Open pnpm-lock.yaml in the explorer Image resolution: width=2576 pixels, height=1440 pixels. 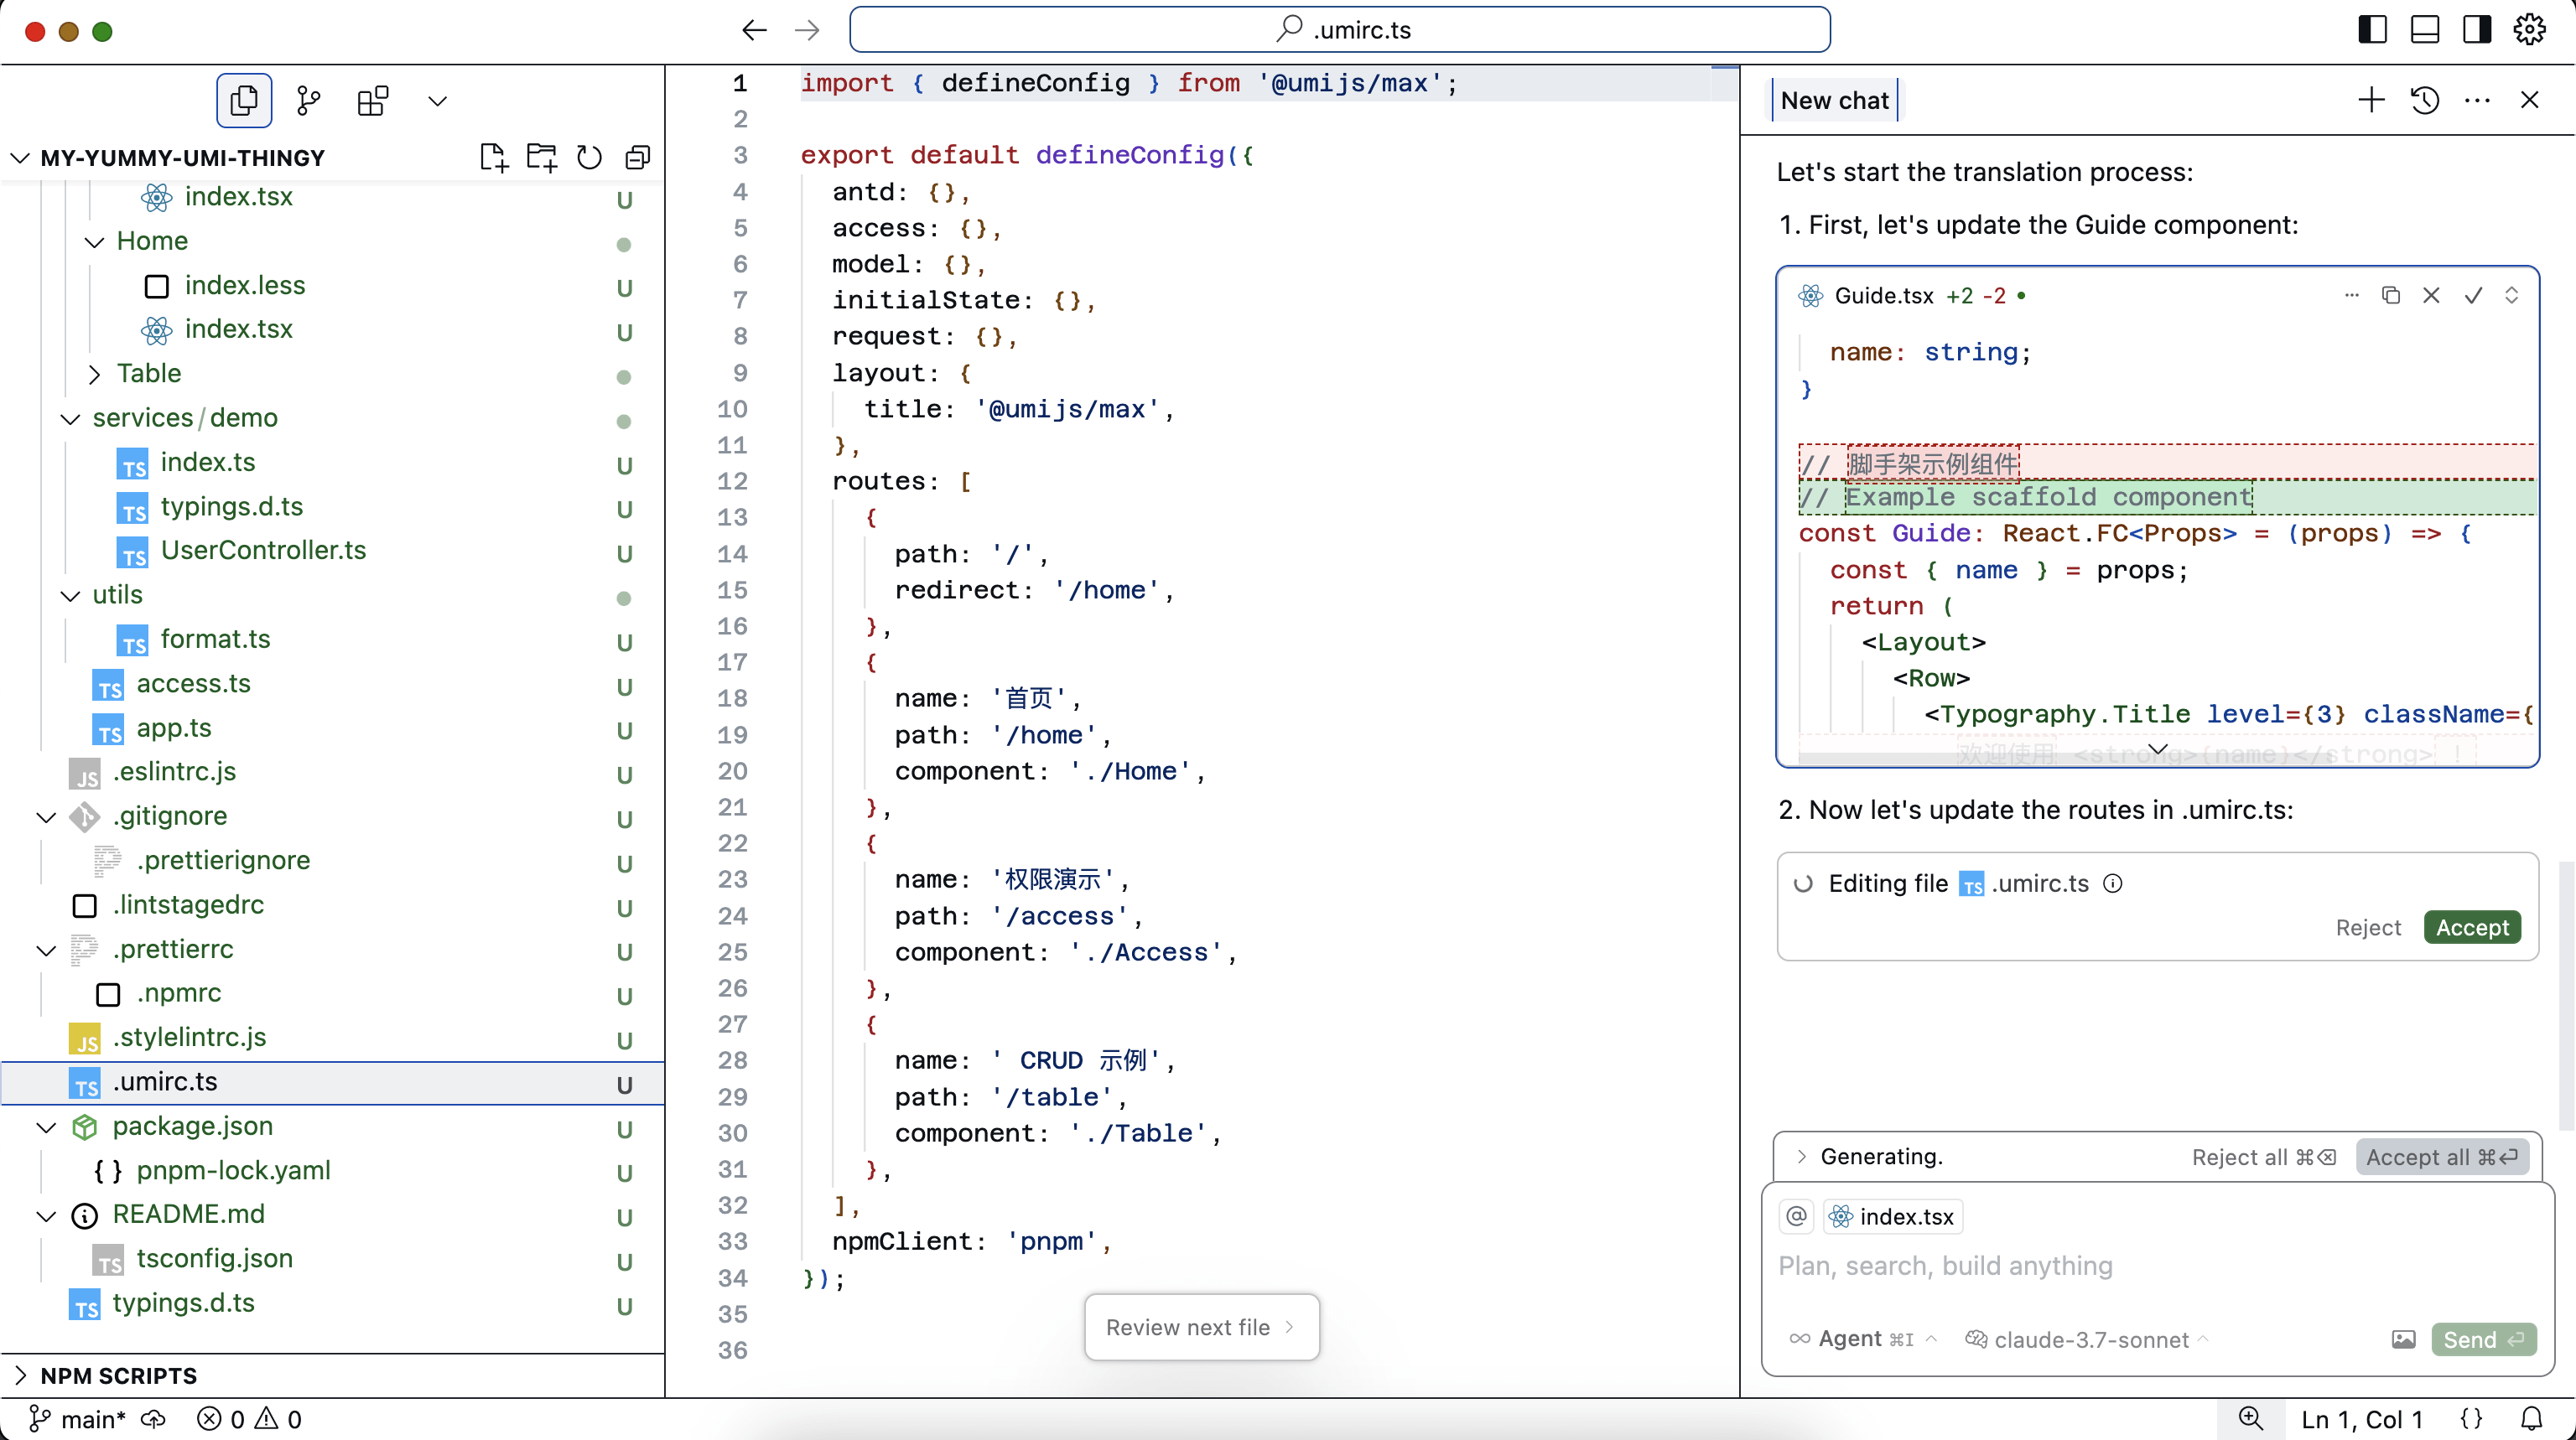click(x=233, y=1170)
